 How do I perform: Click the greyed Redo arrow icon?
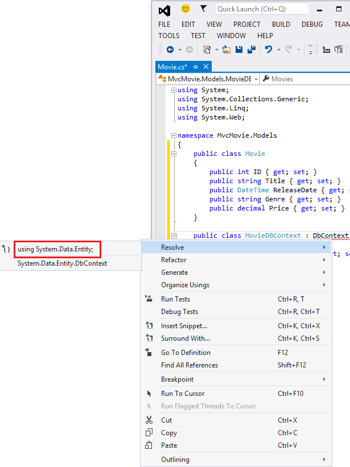tap(289, 49)
